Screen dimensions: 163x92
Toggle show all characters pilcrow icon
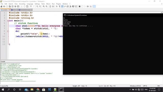[59, 6]
